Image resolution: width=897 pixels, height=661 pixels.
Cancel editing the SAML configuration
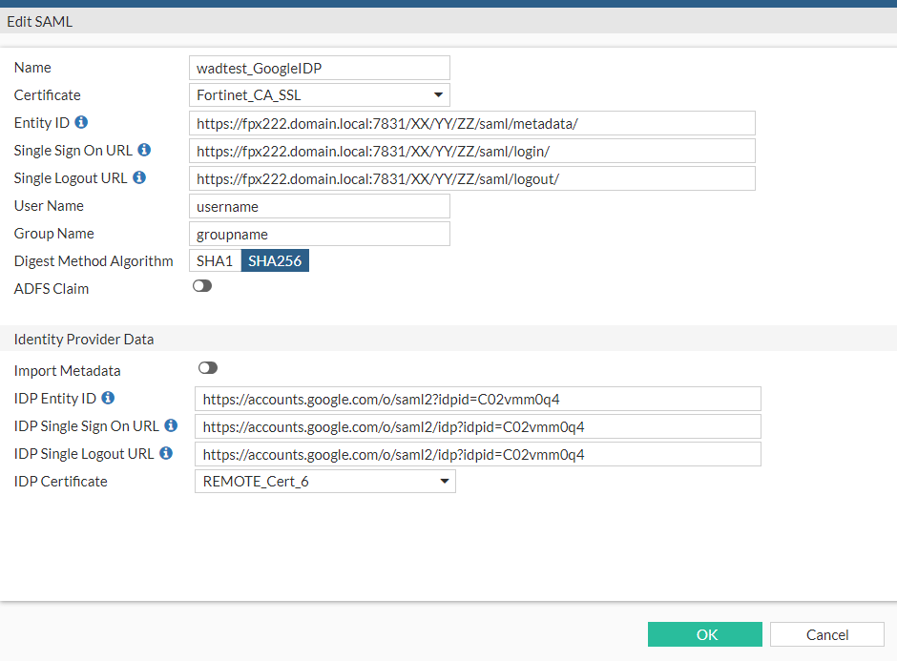[x=827, y=634]
